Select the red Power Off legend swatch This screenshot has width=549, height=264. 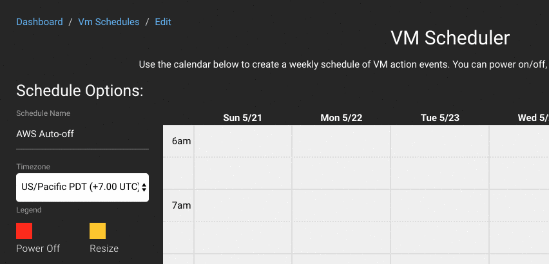24,231
